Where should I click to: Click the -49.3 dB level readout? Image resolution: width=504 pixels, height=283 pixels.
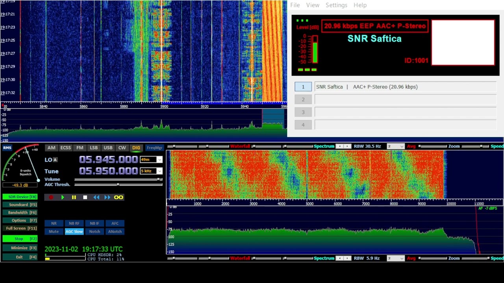[20, 185]
